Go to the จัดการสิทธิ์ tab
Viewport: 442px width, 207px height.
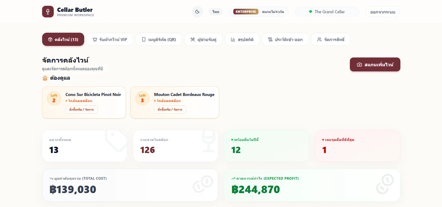(331, 39)
